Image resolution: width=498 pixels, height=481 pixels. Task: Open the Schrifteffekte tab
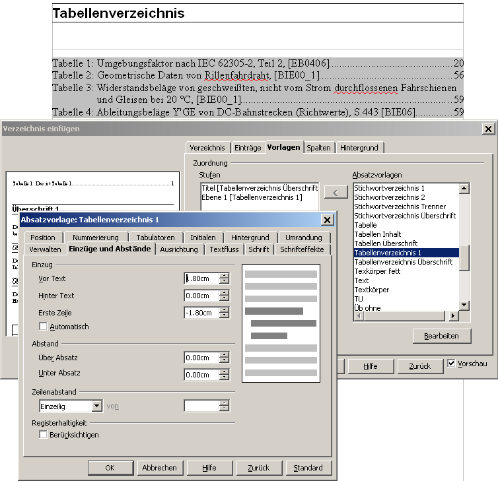(x=302, y=249)
